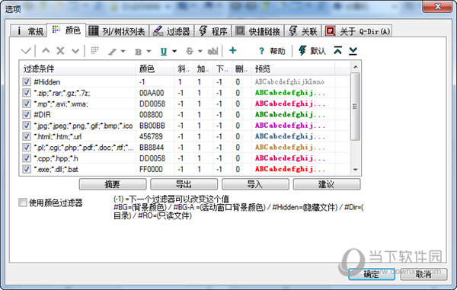Move filter up with the up arrow icon

(x=46, y=51)
